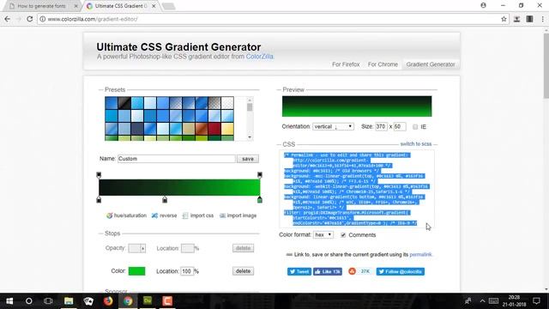Click the disabled opacity stop delete button
Viewport: 549px width, 309px height.
click(x=243, y=248)
